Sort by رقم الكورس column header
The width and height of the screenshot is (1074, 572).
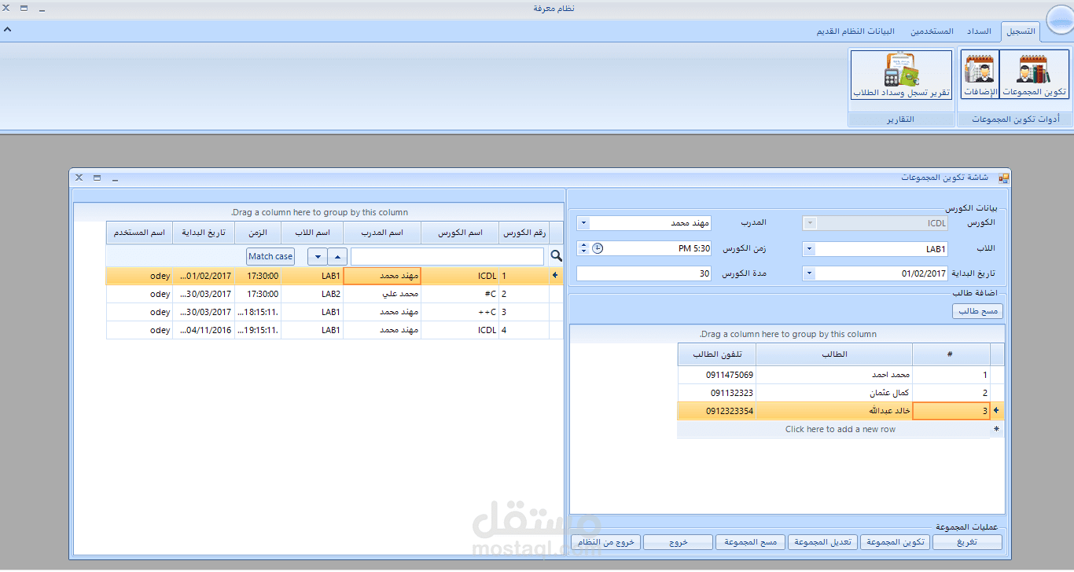click(524, 233)
